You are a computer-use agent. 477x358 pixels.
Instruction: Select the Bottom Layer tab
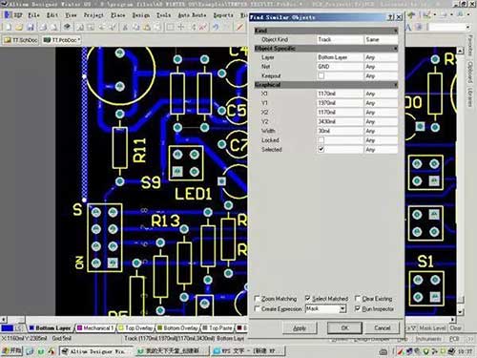(x=50, y=327)
